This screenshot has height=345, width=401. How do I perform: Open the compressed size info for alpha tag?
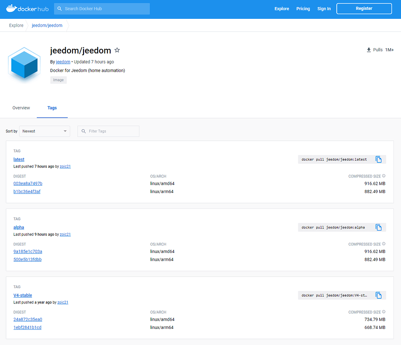pos(383,244)
